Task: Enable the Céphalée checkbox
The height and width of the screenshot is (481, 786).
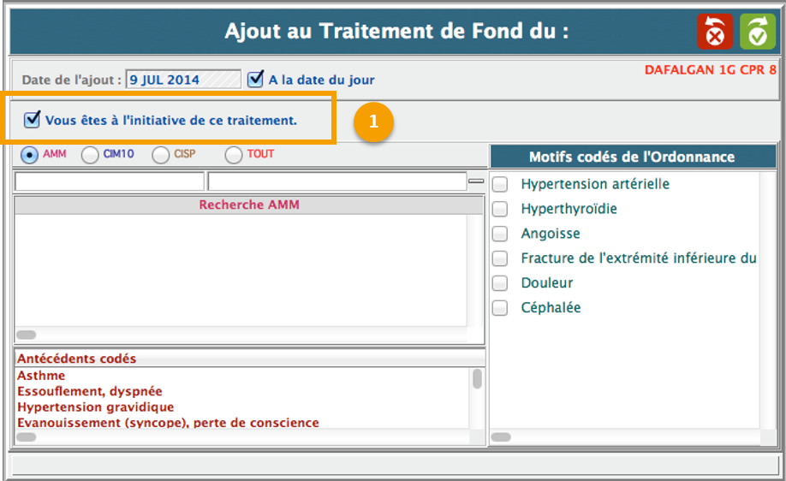Action: click(500, 308)
